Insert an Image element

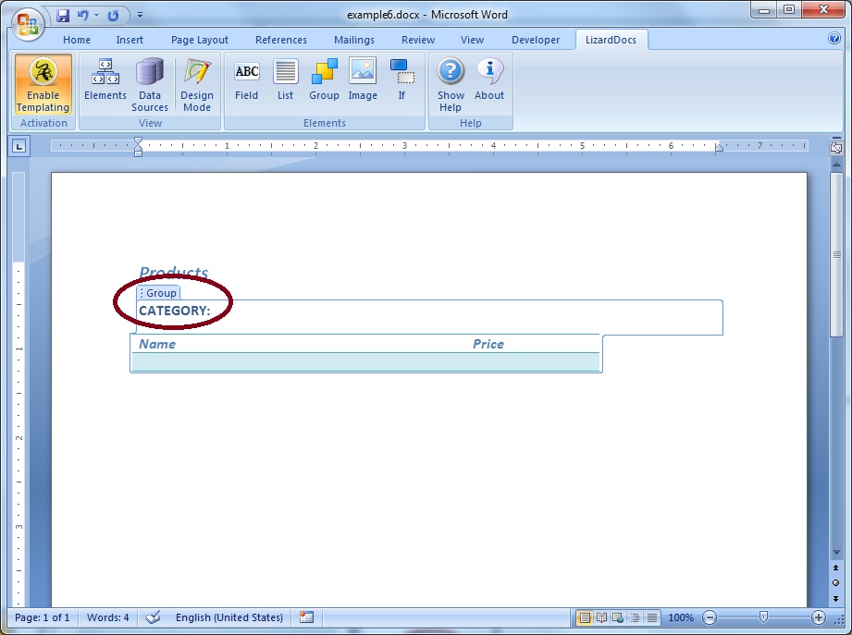tap(363, 79)
